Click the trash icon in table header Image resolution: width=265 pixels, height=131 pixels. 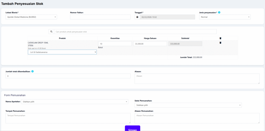click(220, 38)
